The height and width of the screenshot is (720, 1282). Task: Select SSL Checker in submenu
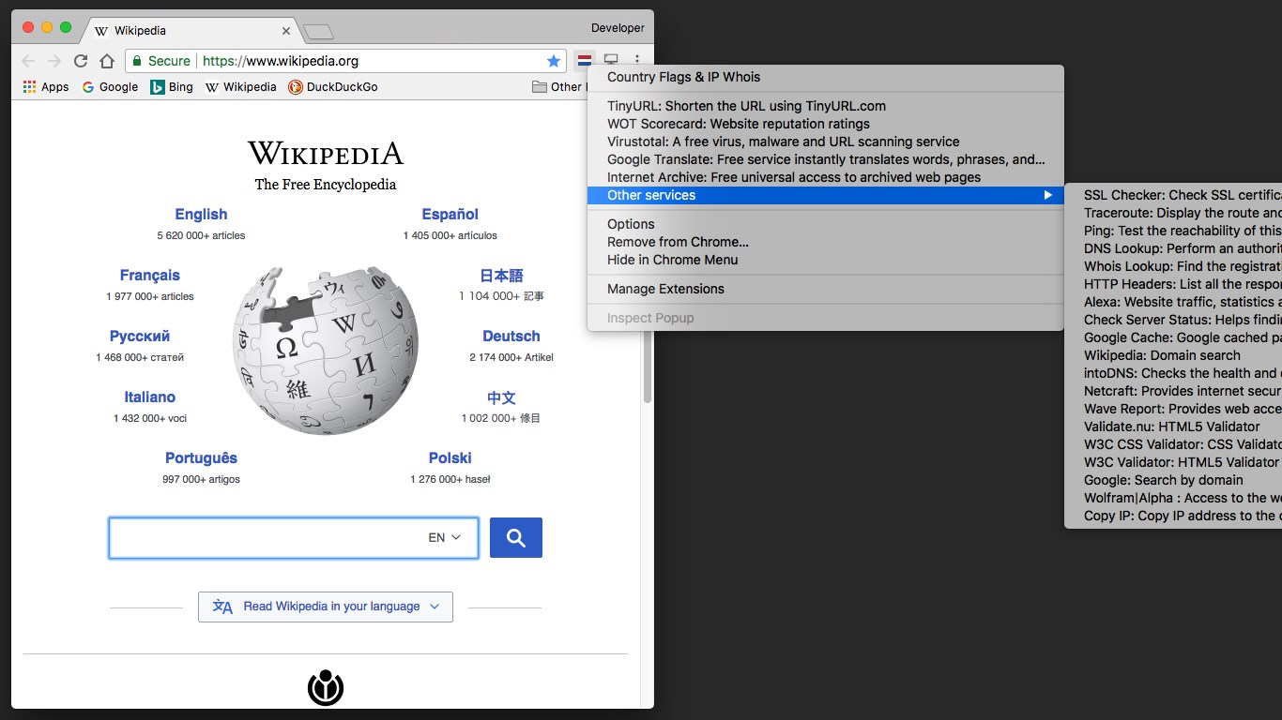tap(1173, 195)
